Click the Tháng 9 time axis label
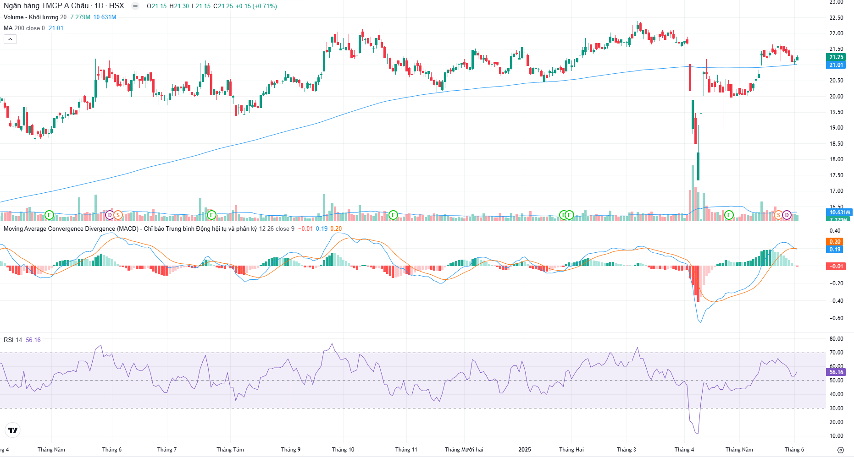Image resolution: width=854 pixels, height=457 pixels. click(x=291, y=450)
